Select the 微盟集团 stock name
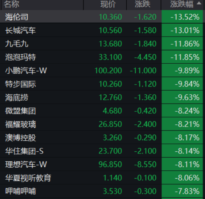 coord(20,111)
